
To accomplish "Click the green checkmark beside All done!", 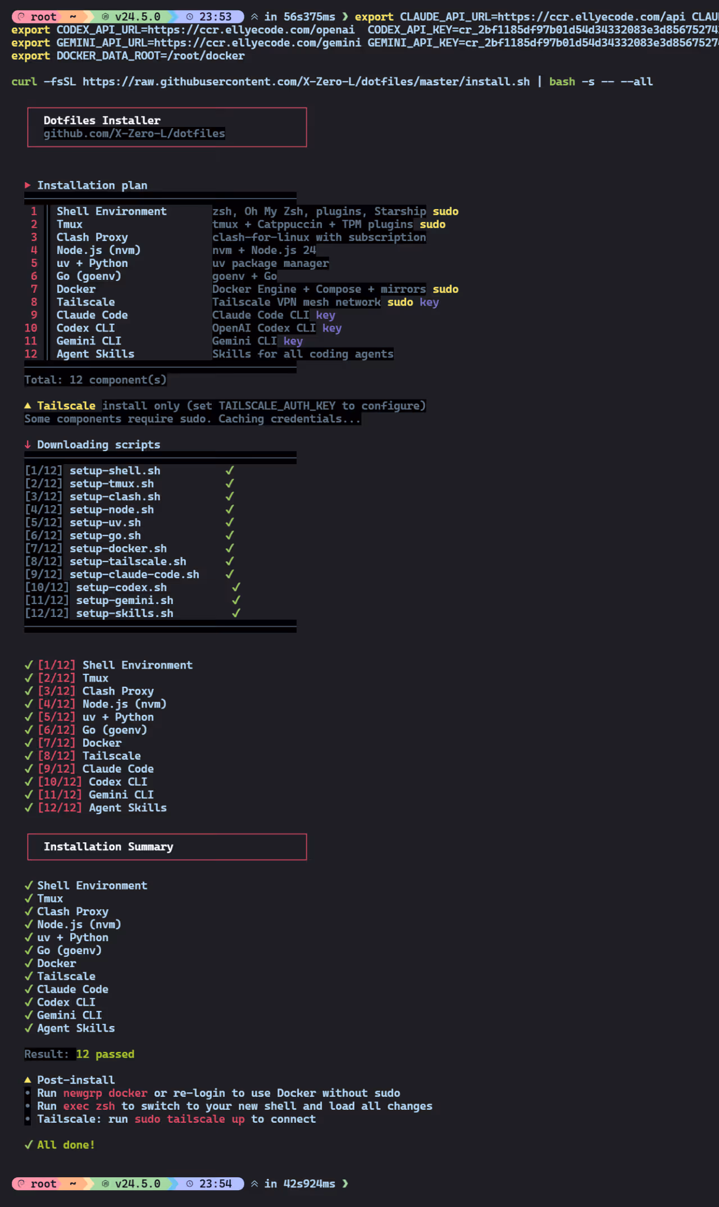I will click(28, 1145).
